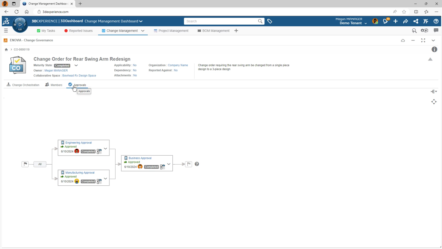The image size is (442, 249).
Task: Switch to the BOM Management tab
Action: pos(213,31)
